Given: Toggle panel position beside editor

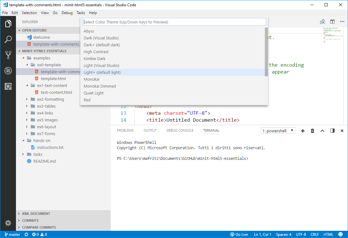Looking at the screenshot, I should (332, 131).
